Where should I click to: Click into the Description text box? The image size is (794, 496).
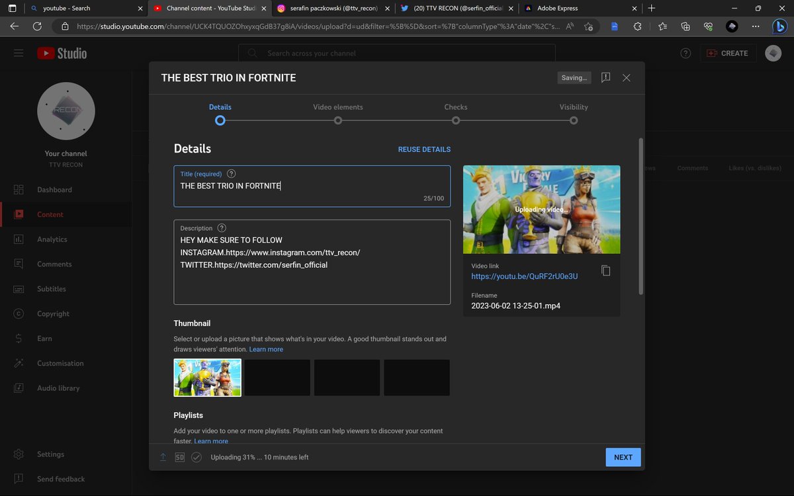[x=312, y=262]
